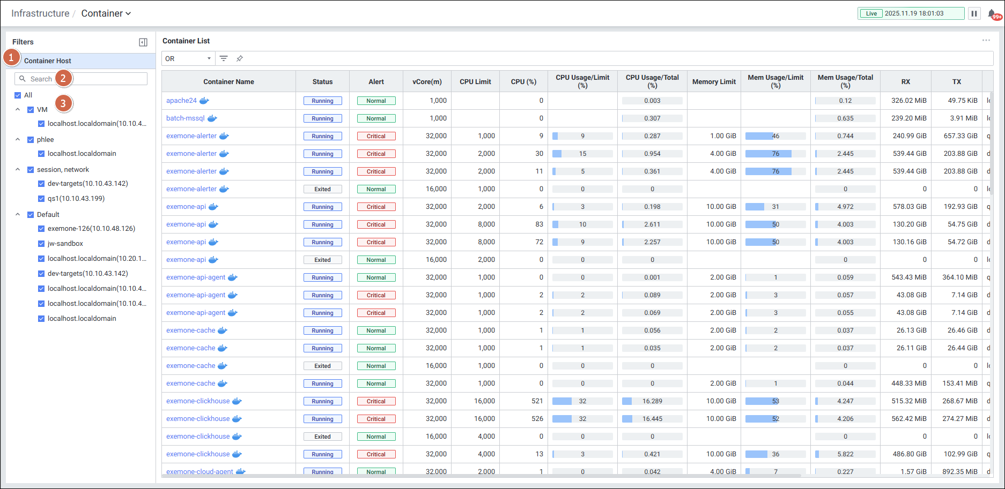
Task: Toggle the jw-sandbox host checkbox
Action: click(x=41, y=244)
